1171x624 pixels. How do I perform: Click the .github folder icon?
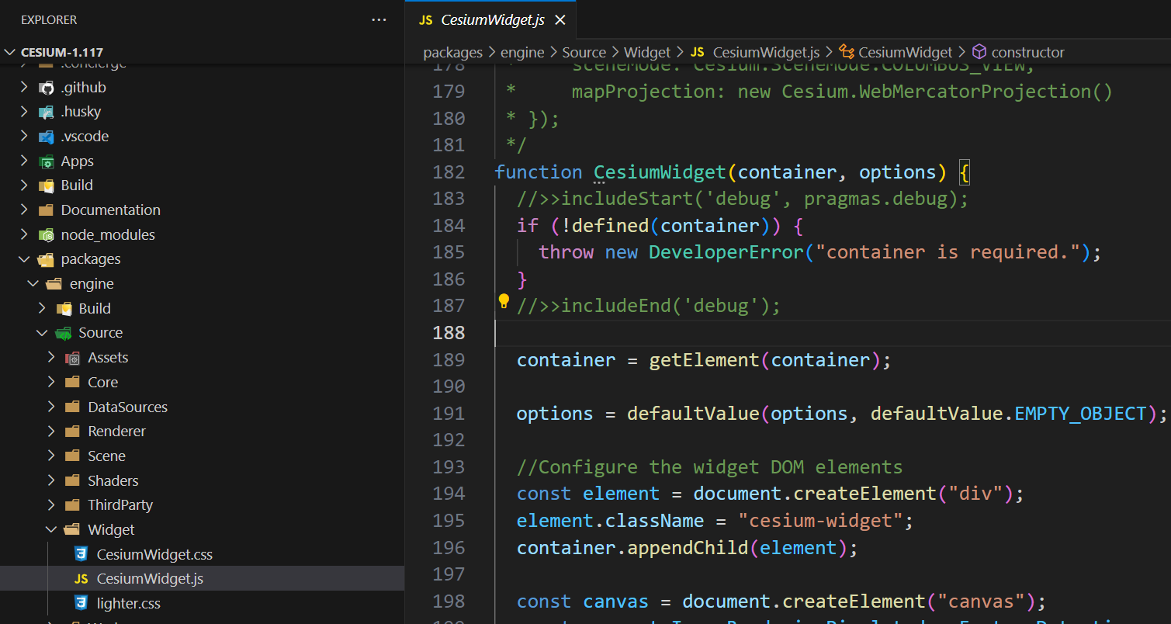47,88
